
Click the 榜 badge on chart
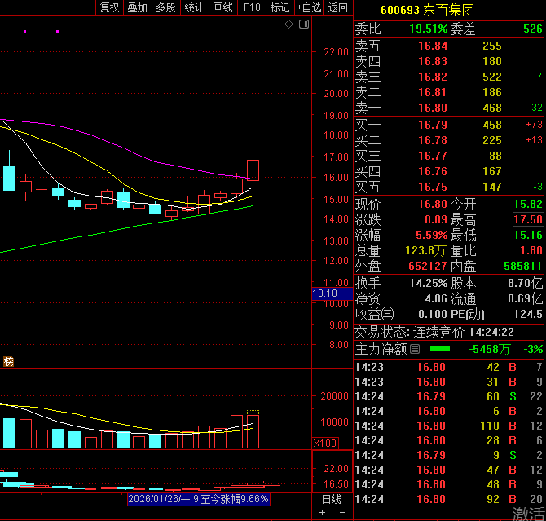tap(8, 362)
